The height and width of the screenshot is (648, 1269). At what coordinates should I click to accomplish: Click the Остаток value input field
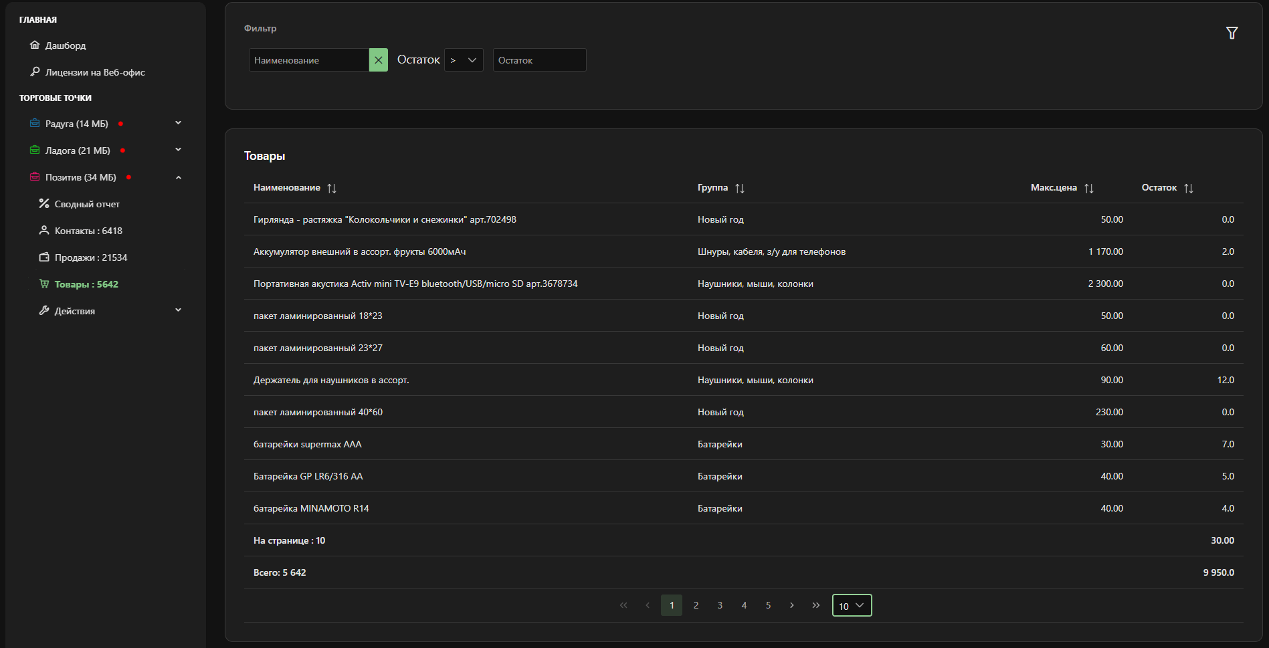pos(539,60)
